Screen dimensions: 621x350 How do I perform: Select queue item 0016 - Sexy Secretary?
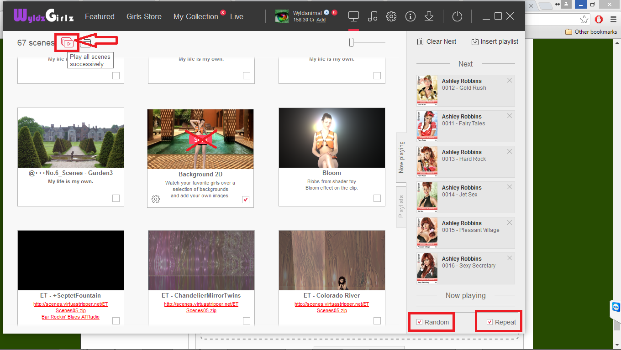click(x=466, y=268)
